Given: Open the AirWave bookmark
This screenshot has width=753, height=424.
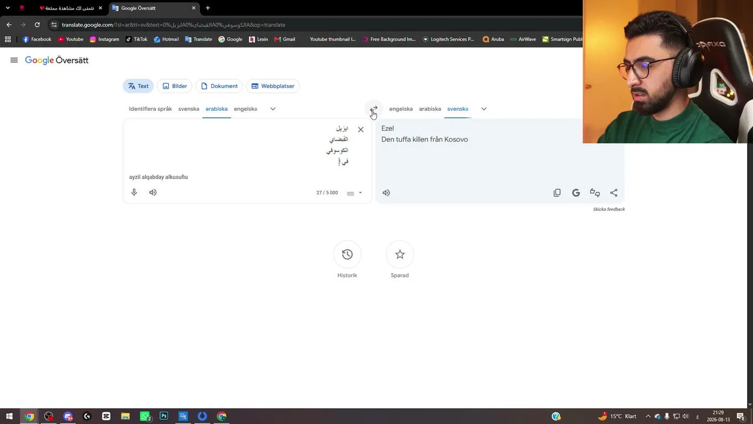Looking at the screenshot, I should pyautogui.click(x=523, y=39).
